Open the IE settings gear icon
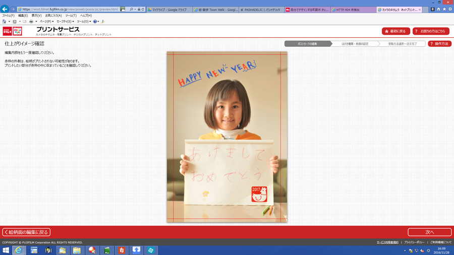The image size is (454, 255). [x=450, y=9]
